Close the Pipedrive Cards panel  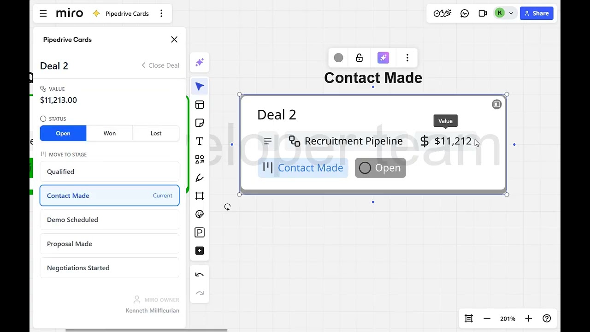click(174, 40)
